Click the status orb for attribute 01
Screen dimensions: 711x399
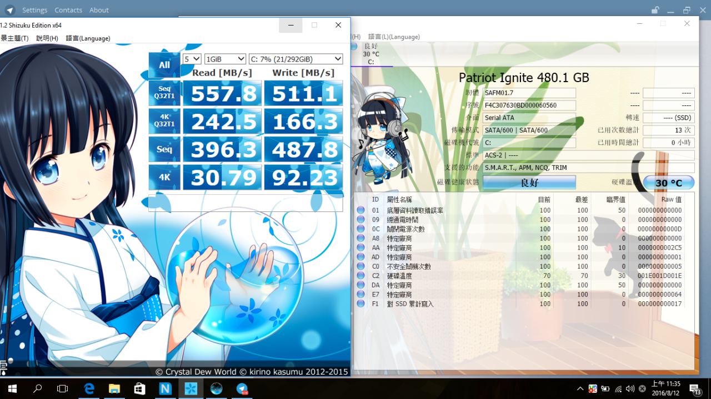pos(360,210)
